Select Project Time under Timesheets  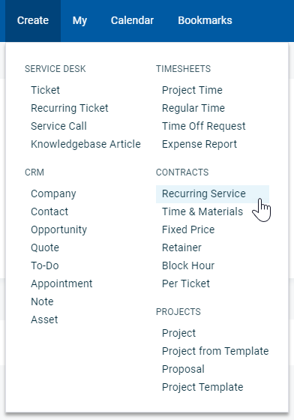click(x=192, y=90)
